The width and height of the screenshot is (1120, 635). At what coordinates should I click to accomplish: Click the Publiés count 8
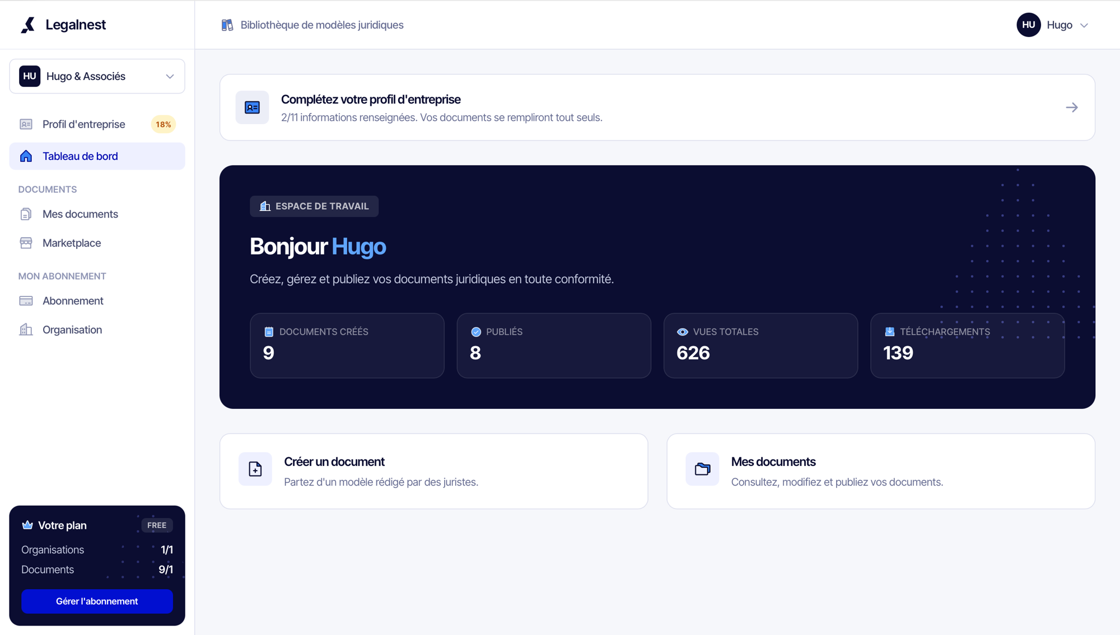(475, 353)
